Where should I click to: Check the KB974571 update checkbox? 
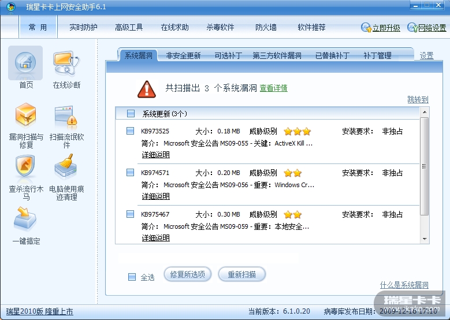[131, 173]
